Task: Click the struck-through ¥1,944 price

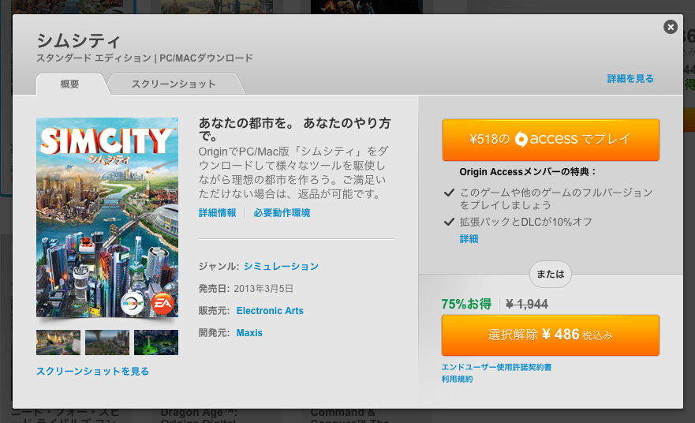Action: [x=527, y=304]
